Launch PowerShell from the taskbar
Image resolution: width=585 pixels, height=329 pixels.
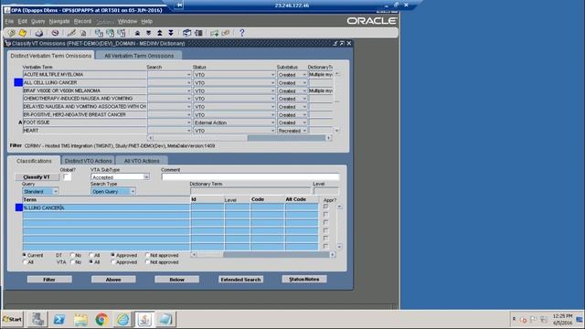tap(58, 319)
